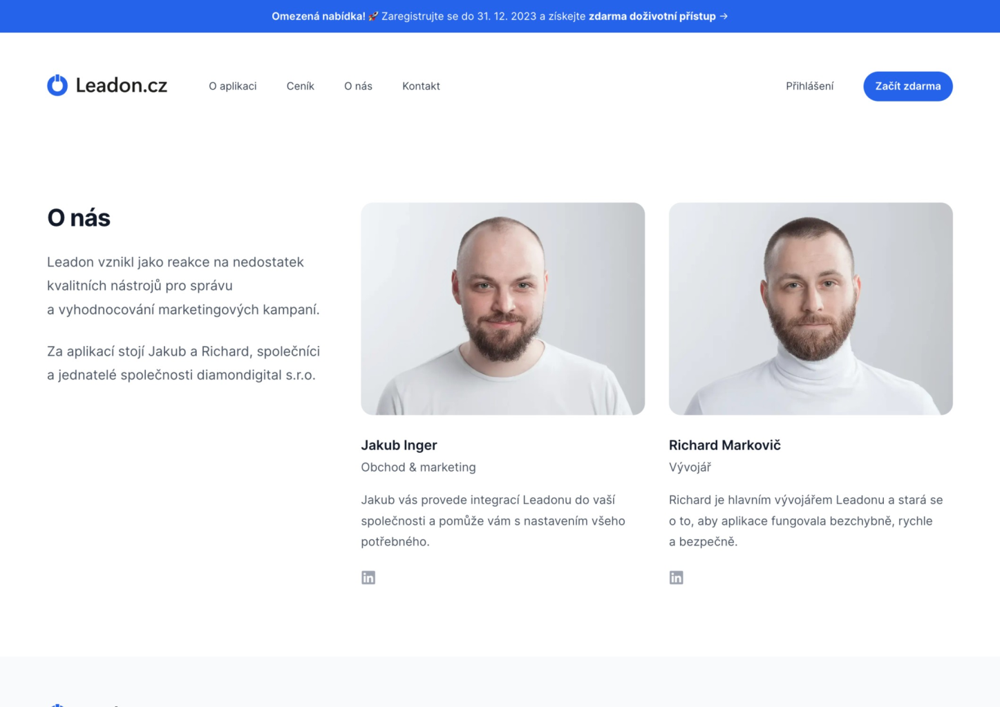Image resolution: width=1000 pixels, height=707 pixels.
Task: Select the Jakub Inger name heading
Action: pos(399,445)
